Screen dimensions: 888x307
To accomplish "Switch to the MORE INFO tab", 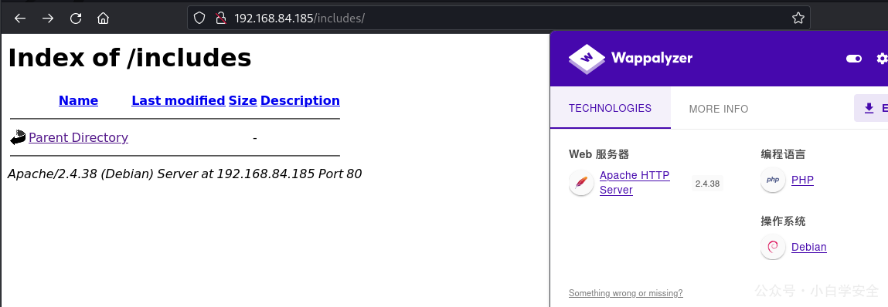I will (x=718, y=109).
